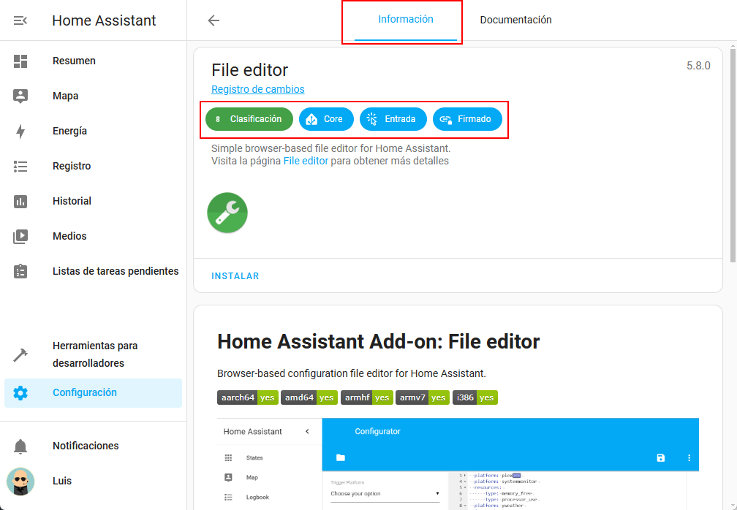Go back using the arrow icon
The image size is (737, 510).
[x=213, y=20]
